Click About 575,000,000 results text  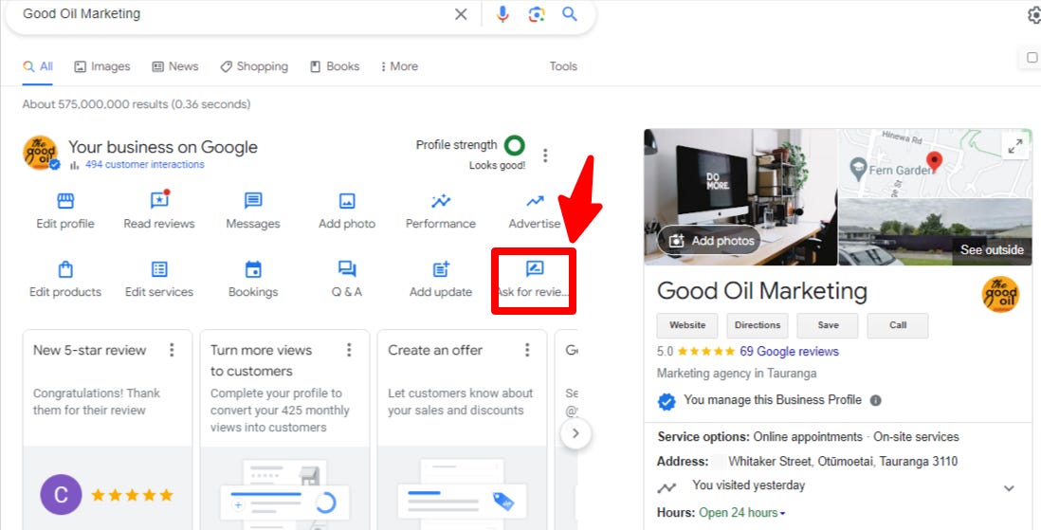tap(137, 104)
